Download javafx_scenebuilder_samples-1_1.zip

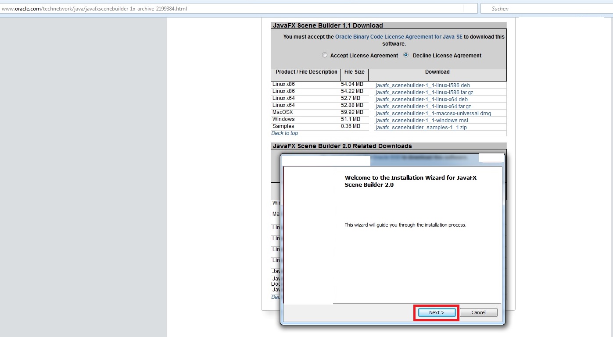[x=421, y=128]
